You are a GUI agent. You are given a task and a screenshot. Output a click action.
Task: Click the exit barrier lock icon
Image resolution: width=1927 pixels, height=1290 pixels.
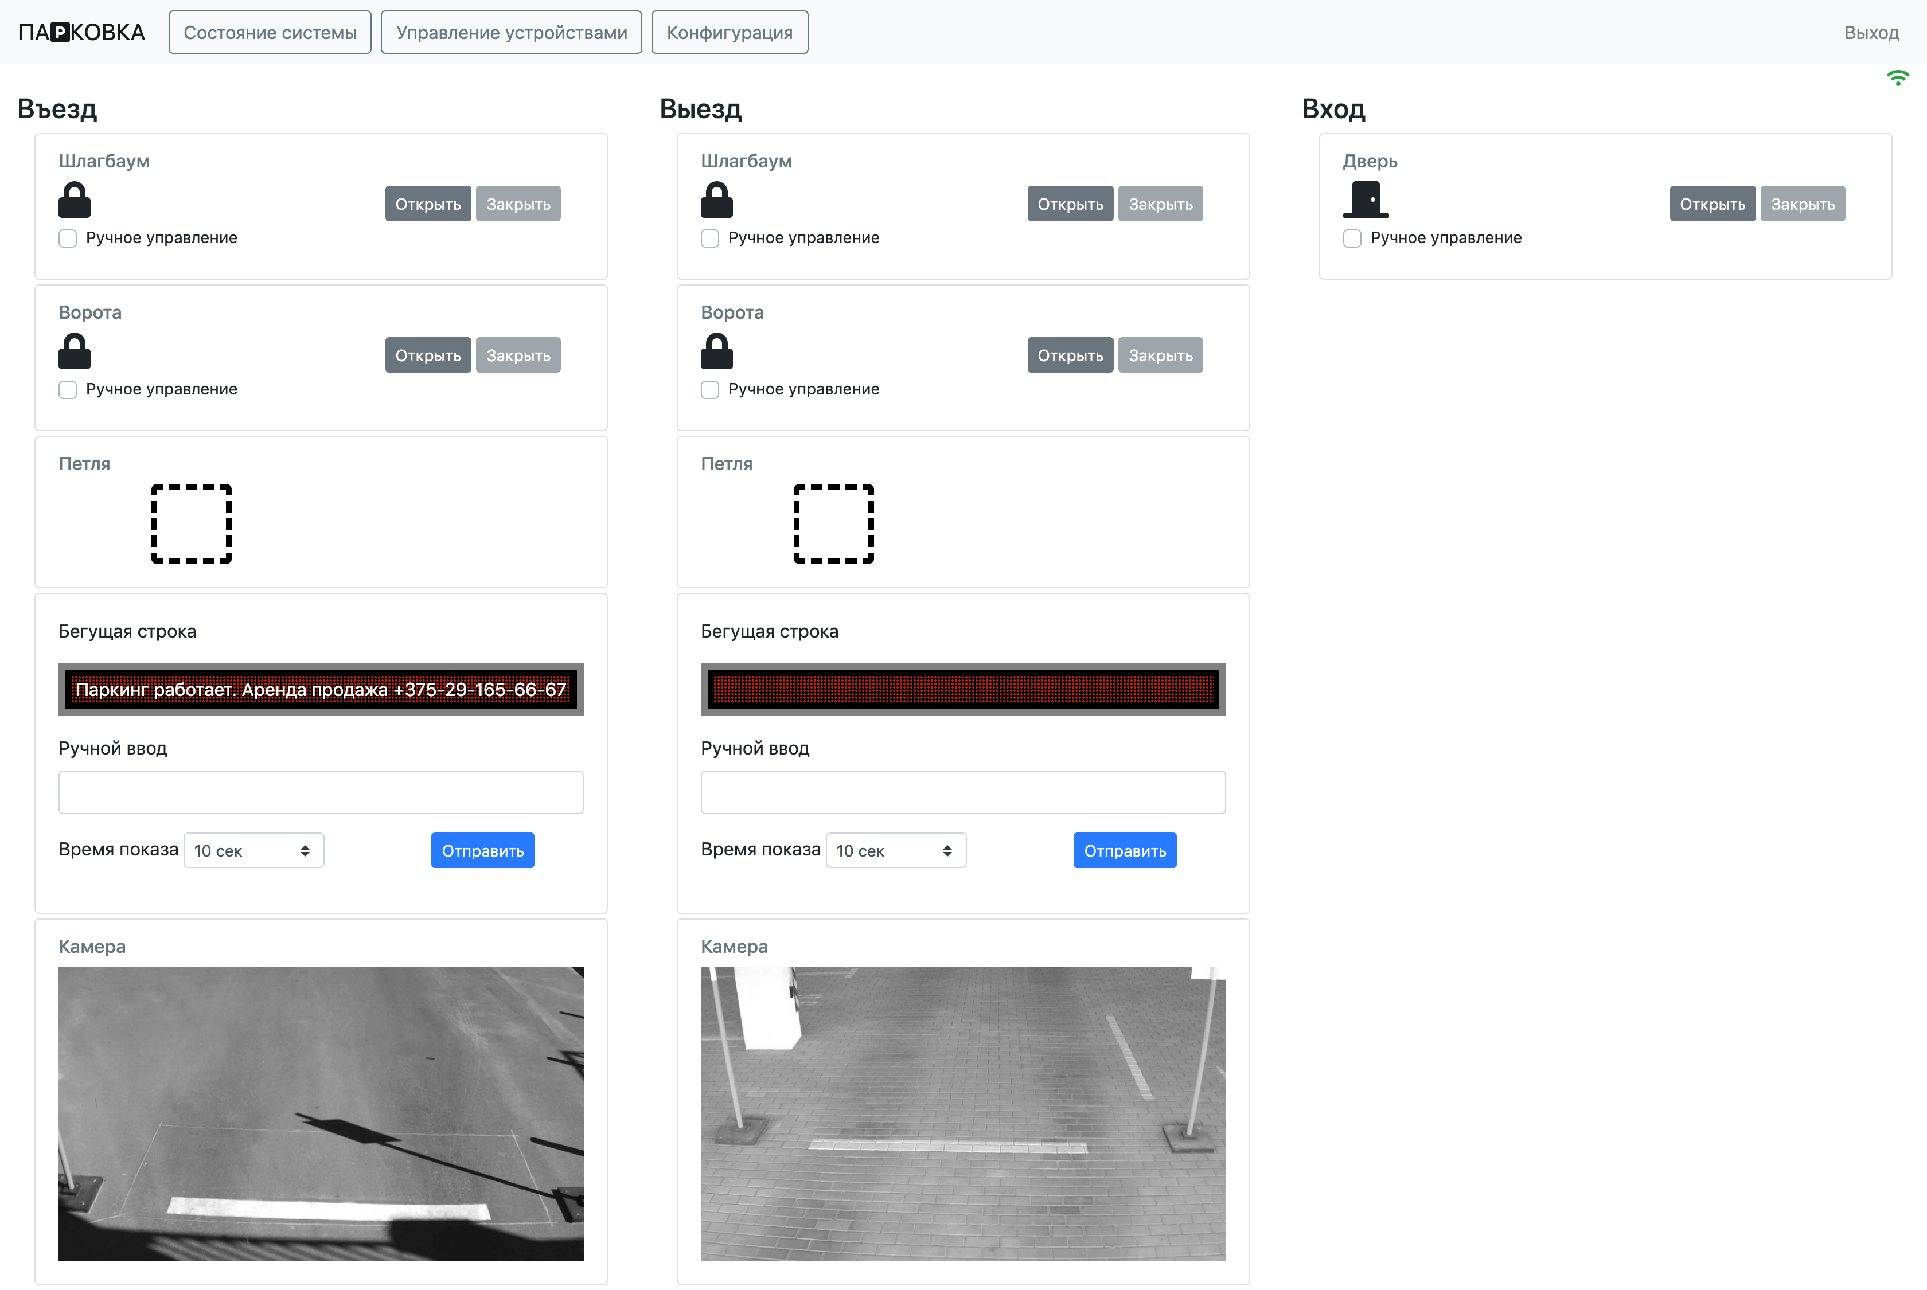[x=716, y=200]
